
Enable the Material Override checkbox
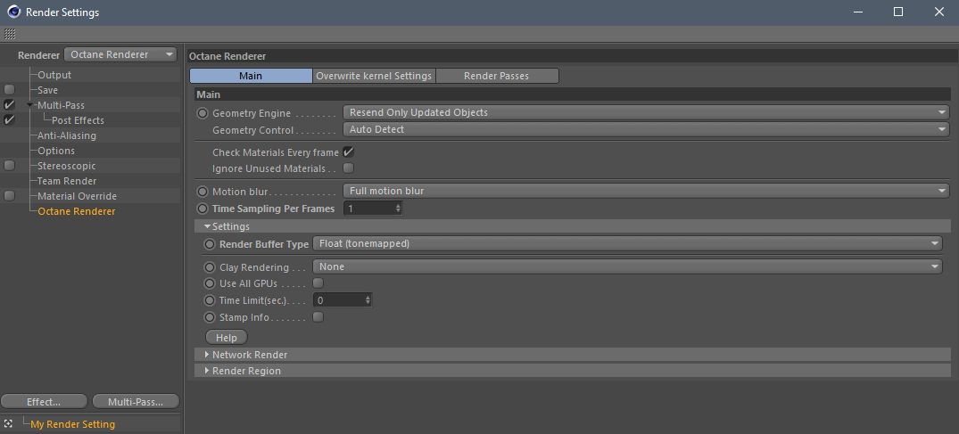pos(9,196)
